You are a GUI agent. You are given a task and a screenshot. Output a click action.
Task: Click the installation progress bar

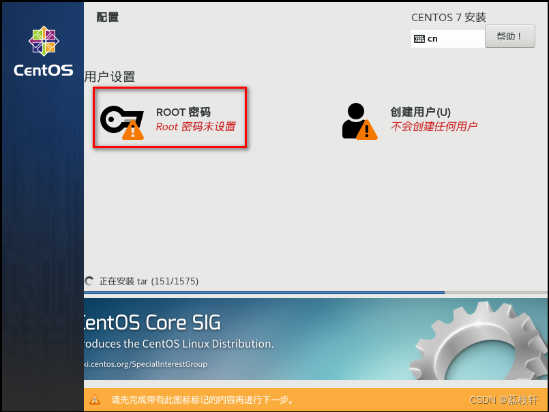point(316,292)
